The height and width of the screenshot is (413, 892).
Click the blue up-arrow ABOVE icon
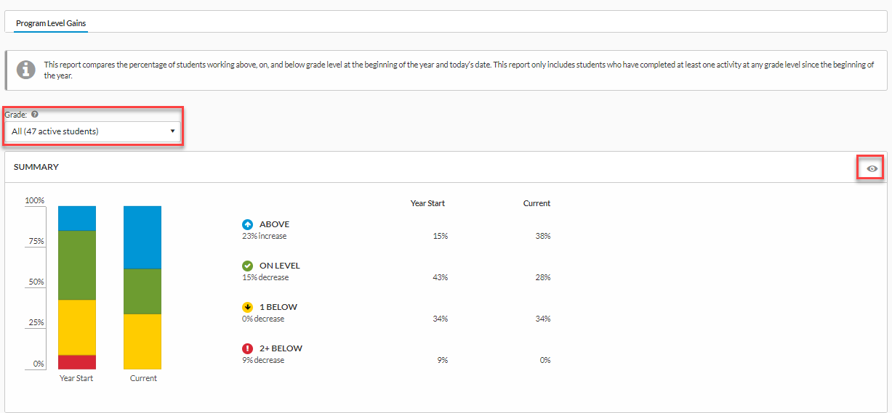247,225
